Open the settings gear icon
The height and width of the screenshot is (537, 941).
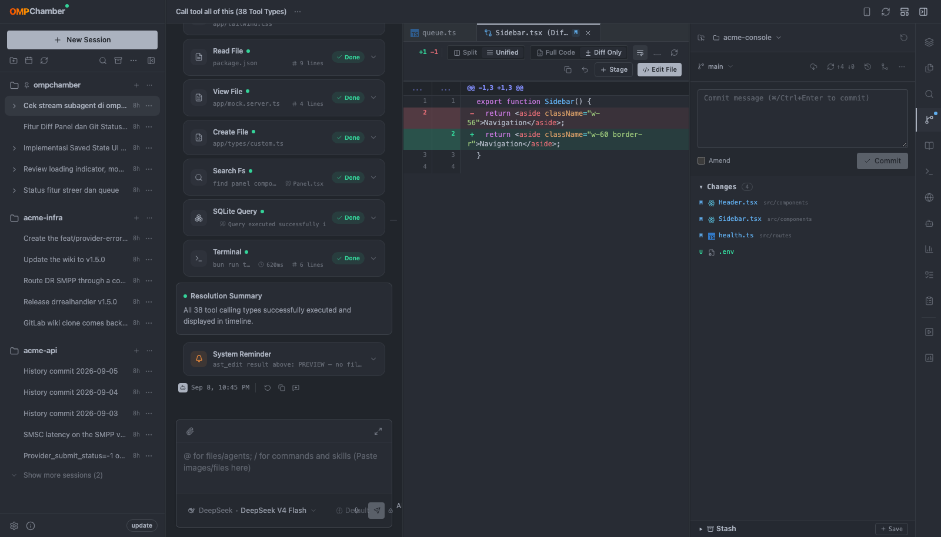14,526
